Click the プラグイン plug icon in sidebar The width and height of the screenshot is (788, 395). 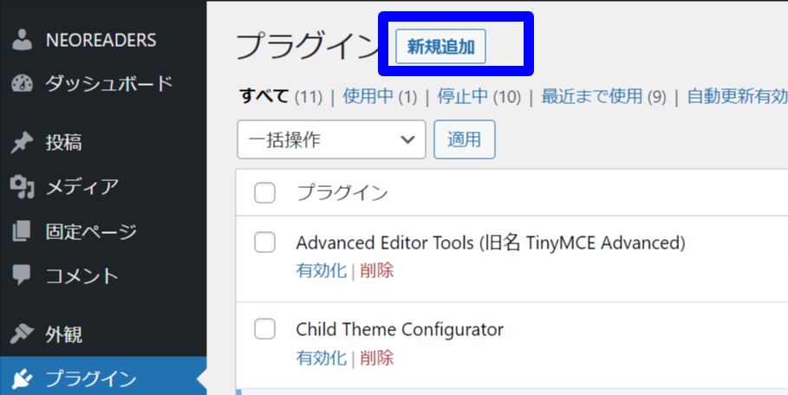click(22, 379)
